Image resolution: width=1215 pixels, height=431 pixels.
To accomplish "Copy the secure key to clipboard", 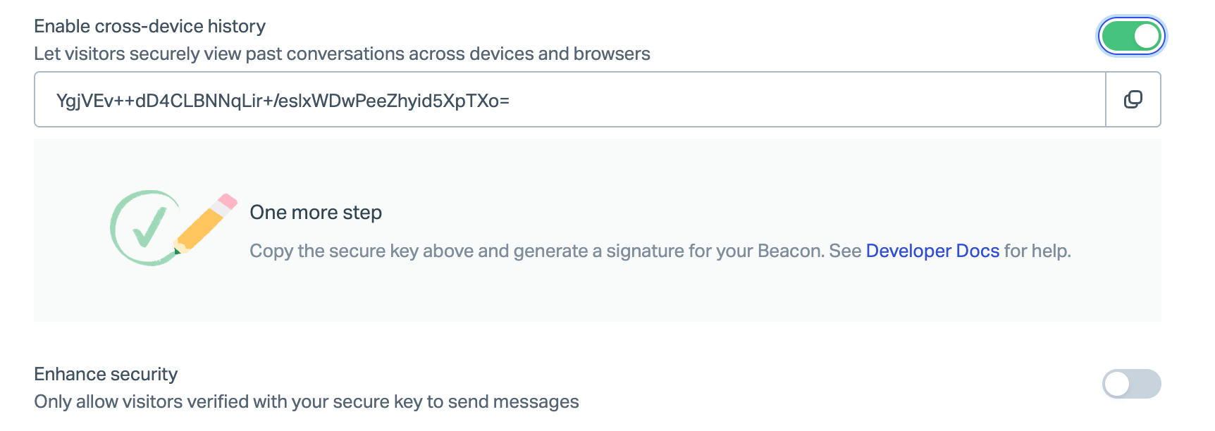I will tap(1133, 99).
